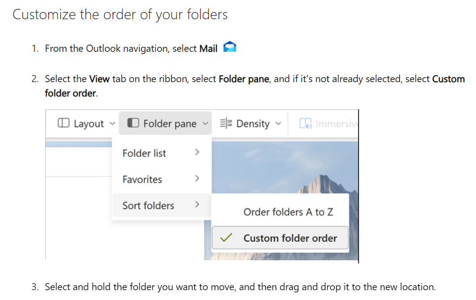Click the bold 'Folder pane' text in step 2
Image resolution: width=476 pixels, height=300 pixels.
click(x=244, y=79)
